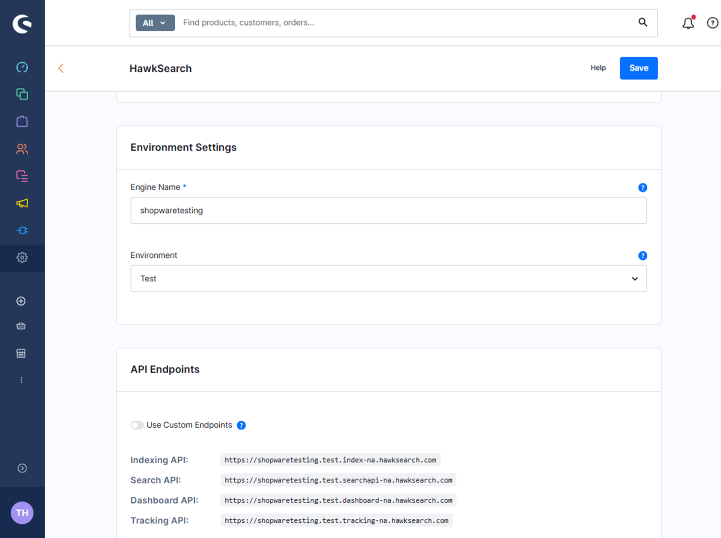Click the search magnifier icon
The height and width of the screenshot is (538, 721).
tap(643, 23)
